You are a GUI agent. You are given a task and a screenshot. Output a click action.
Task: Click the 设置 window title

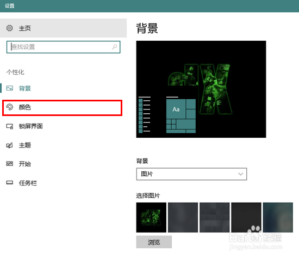(10, 6)
